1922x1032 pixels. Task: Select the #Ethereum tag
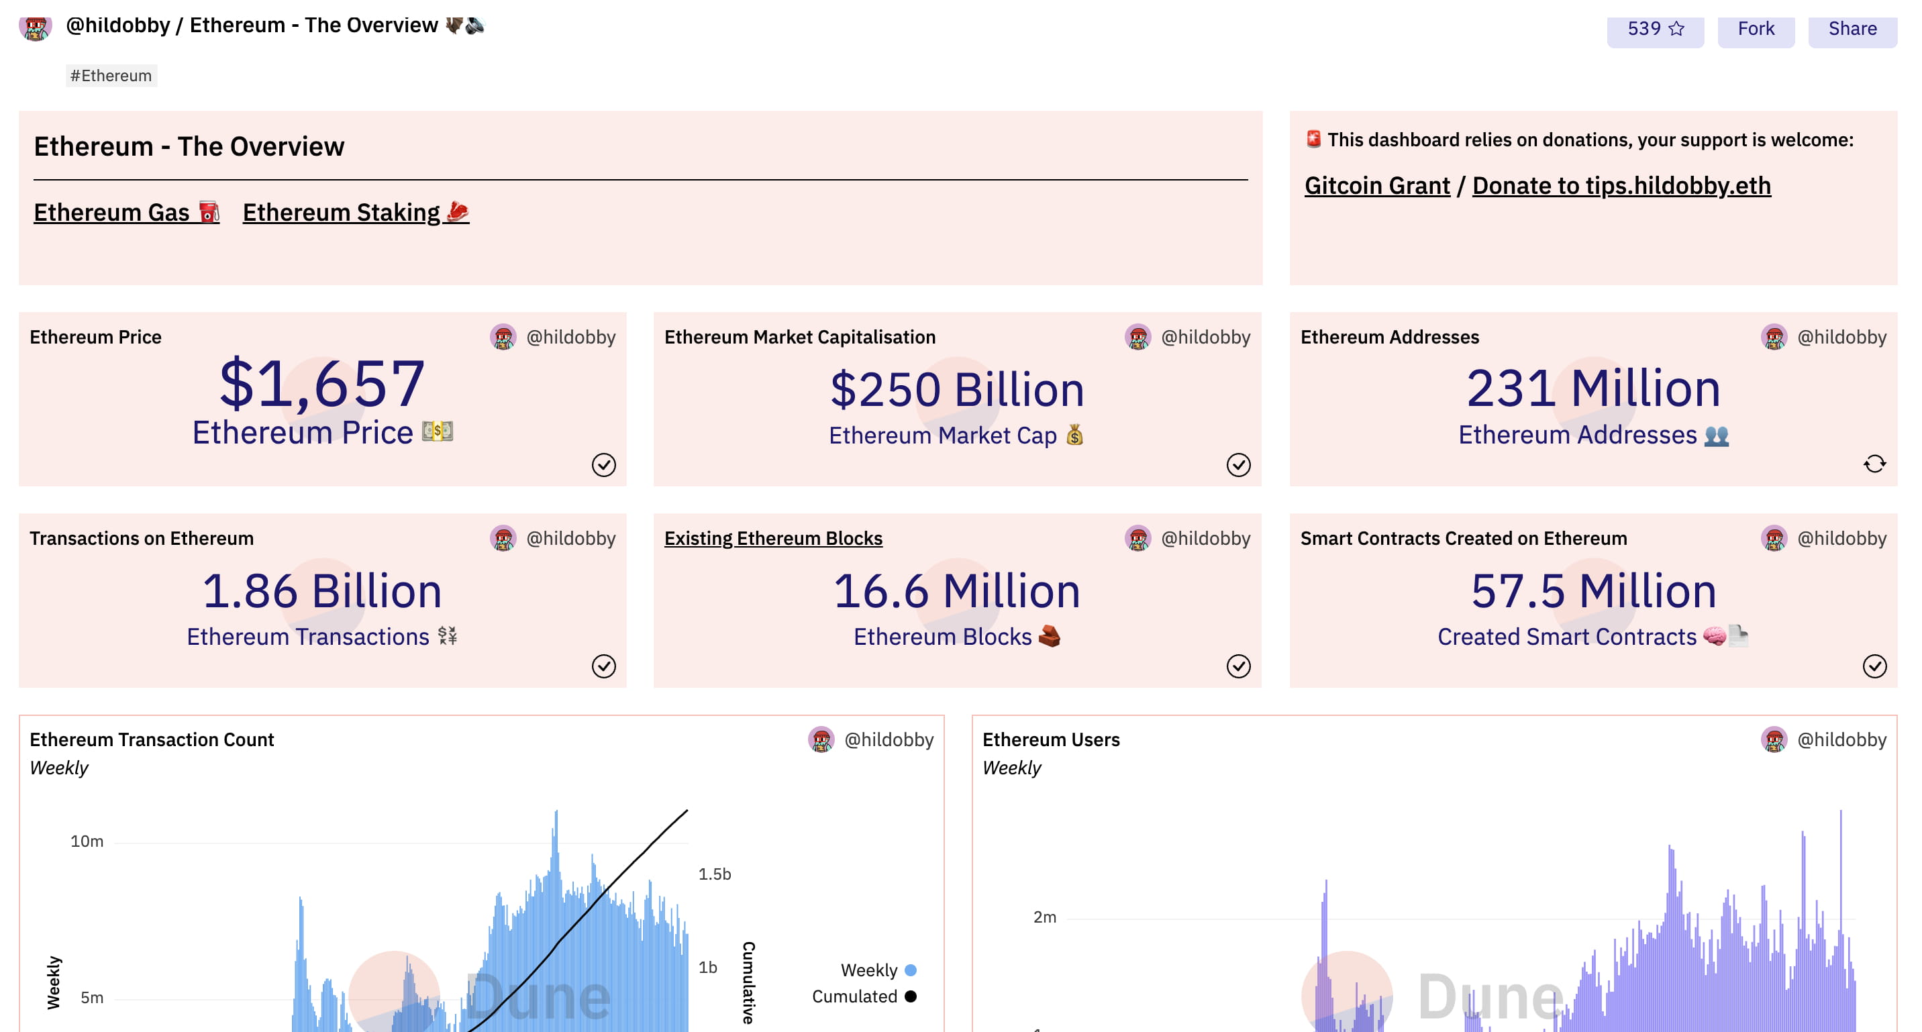(111, 76)
